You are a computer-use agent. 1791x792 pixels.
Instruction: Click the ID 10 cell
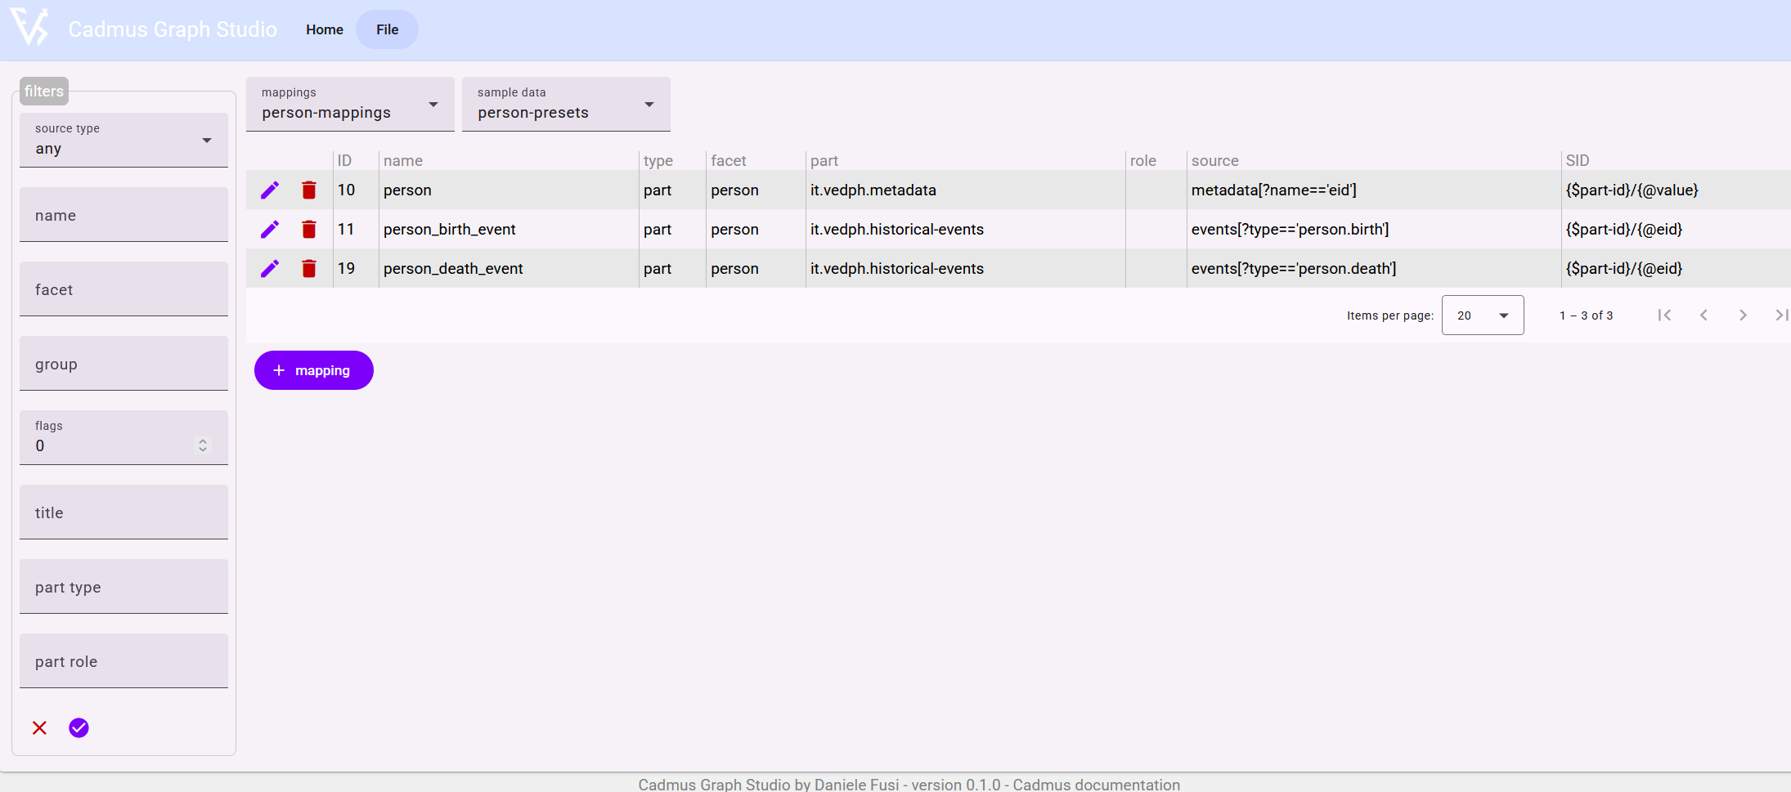point(356,190)
